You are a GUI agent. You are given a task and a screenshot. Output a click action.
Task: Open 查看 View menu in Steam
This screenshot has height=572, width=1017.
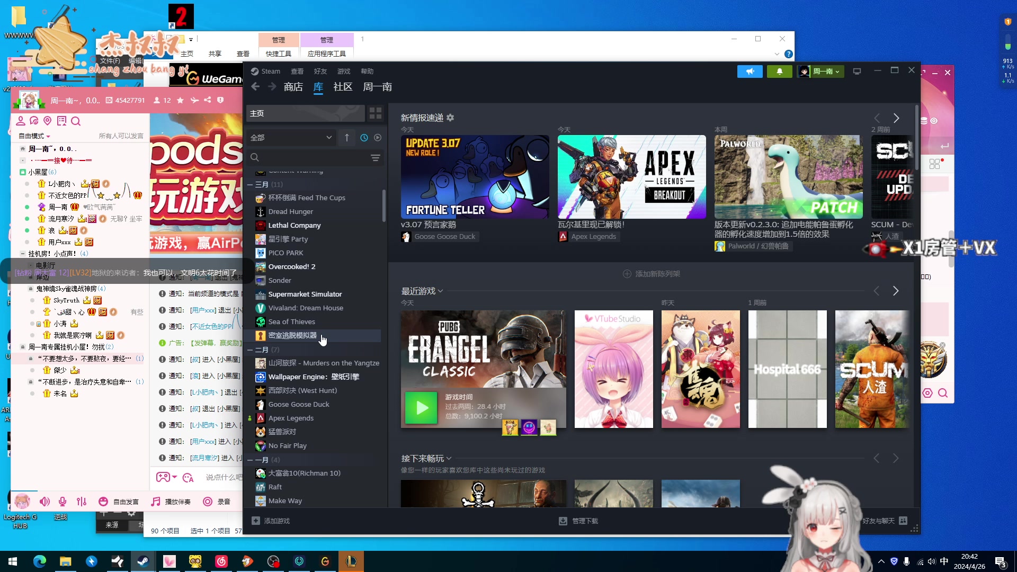297,71
